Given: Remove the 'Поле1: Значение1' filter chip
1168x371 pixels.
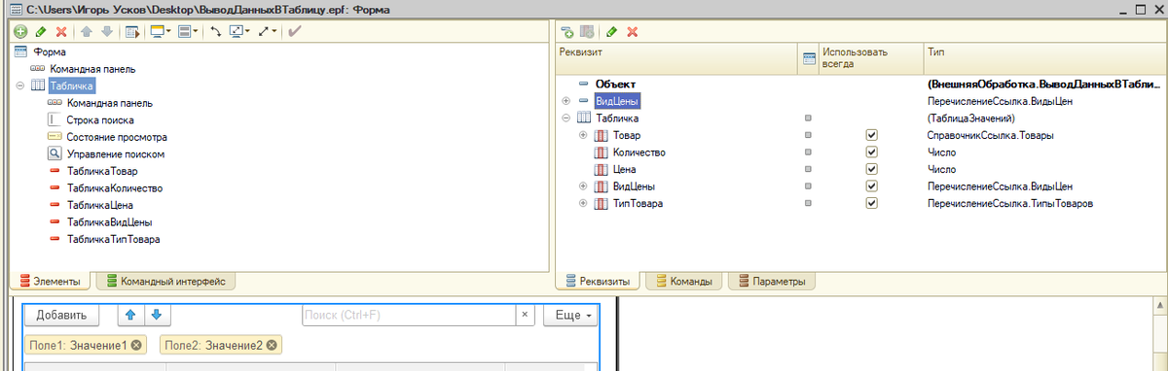Looking at the screenshot, I should tap(136, 345).
